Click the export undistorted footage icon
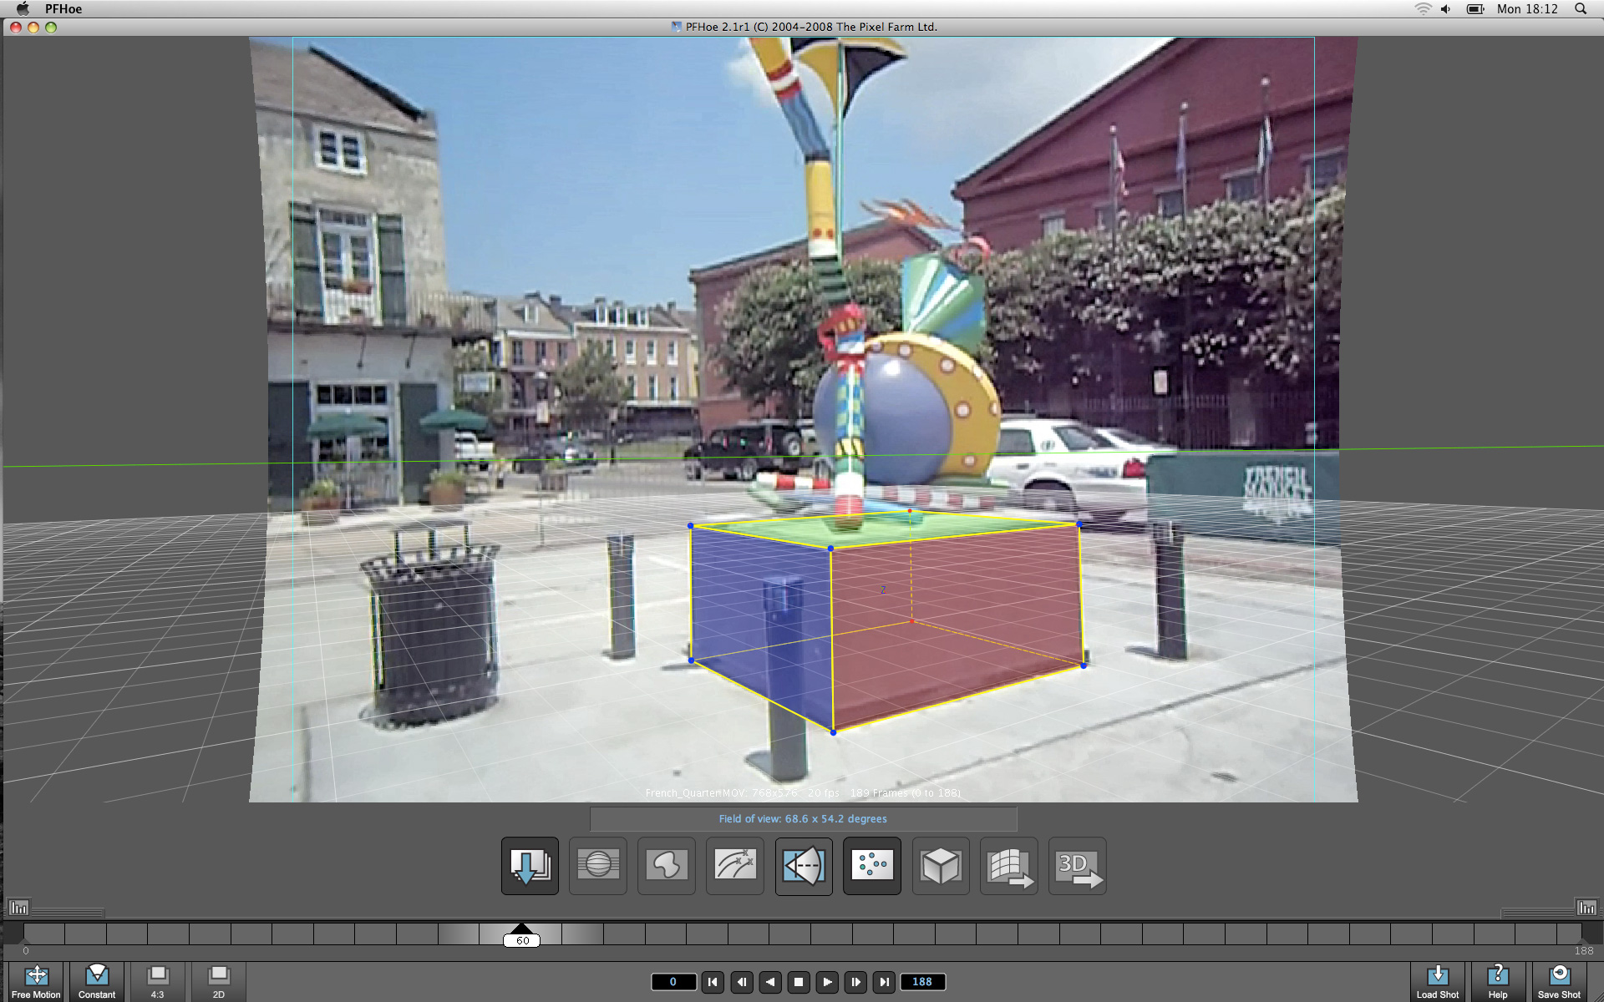 [x=1009, y=866]
